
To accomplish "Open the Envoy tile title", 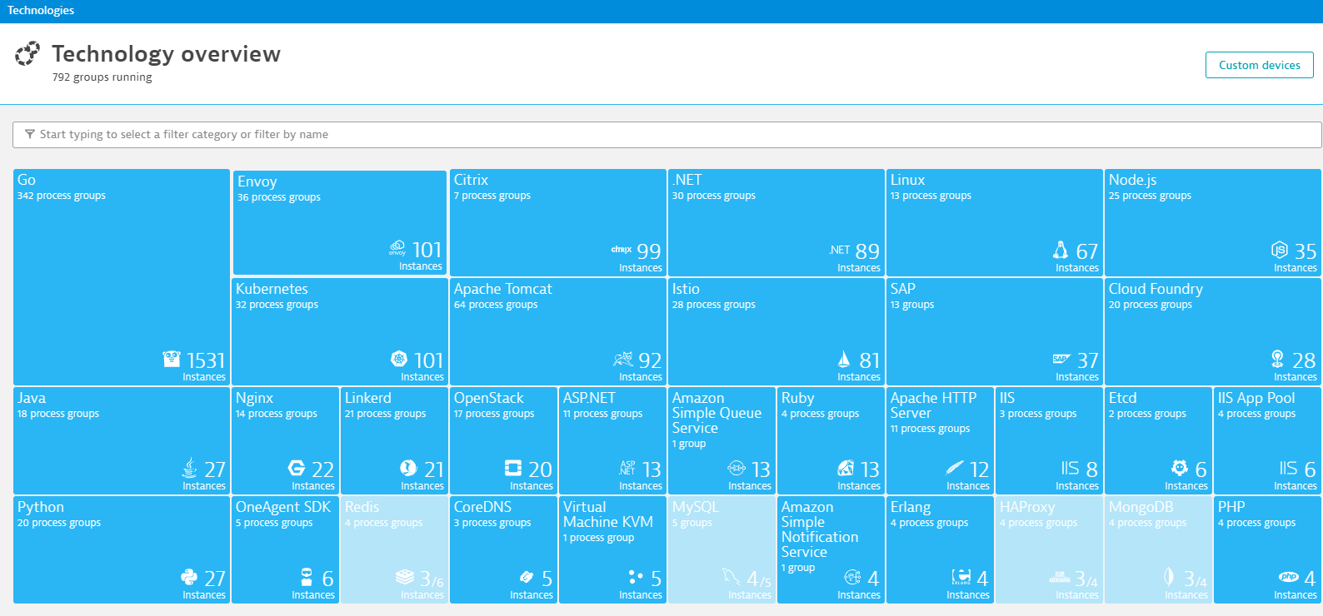I will click(x=257, y=181).
